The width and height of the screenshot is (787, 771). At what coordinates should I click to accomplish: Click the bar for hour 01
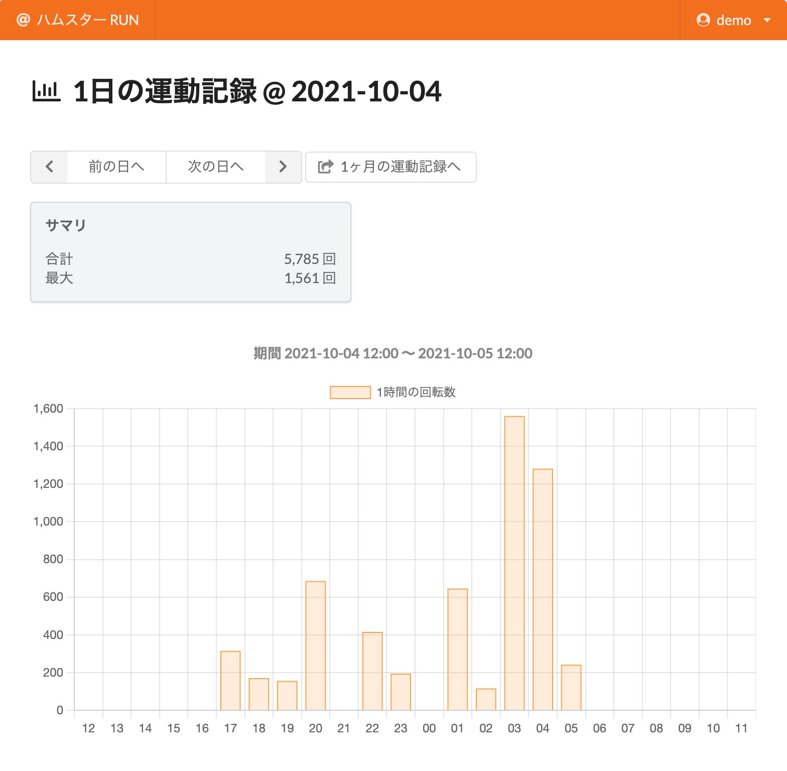[x=457, y=649]
